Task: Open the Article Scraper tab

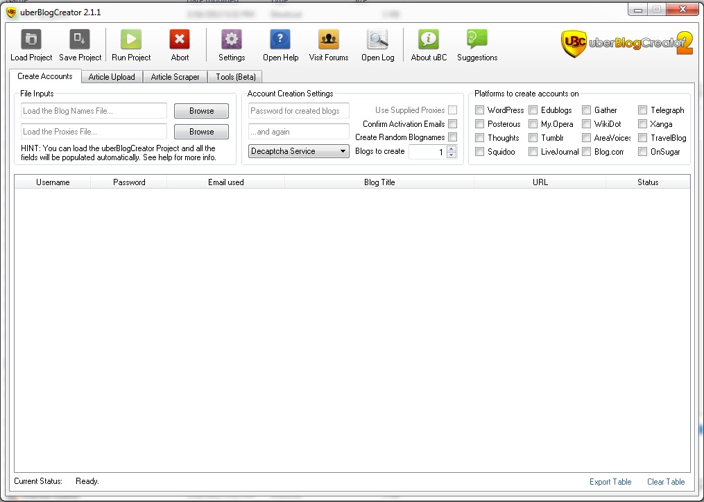Action: pos(175,77)
